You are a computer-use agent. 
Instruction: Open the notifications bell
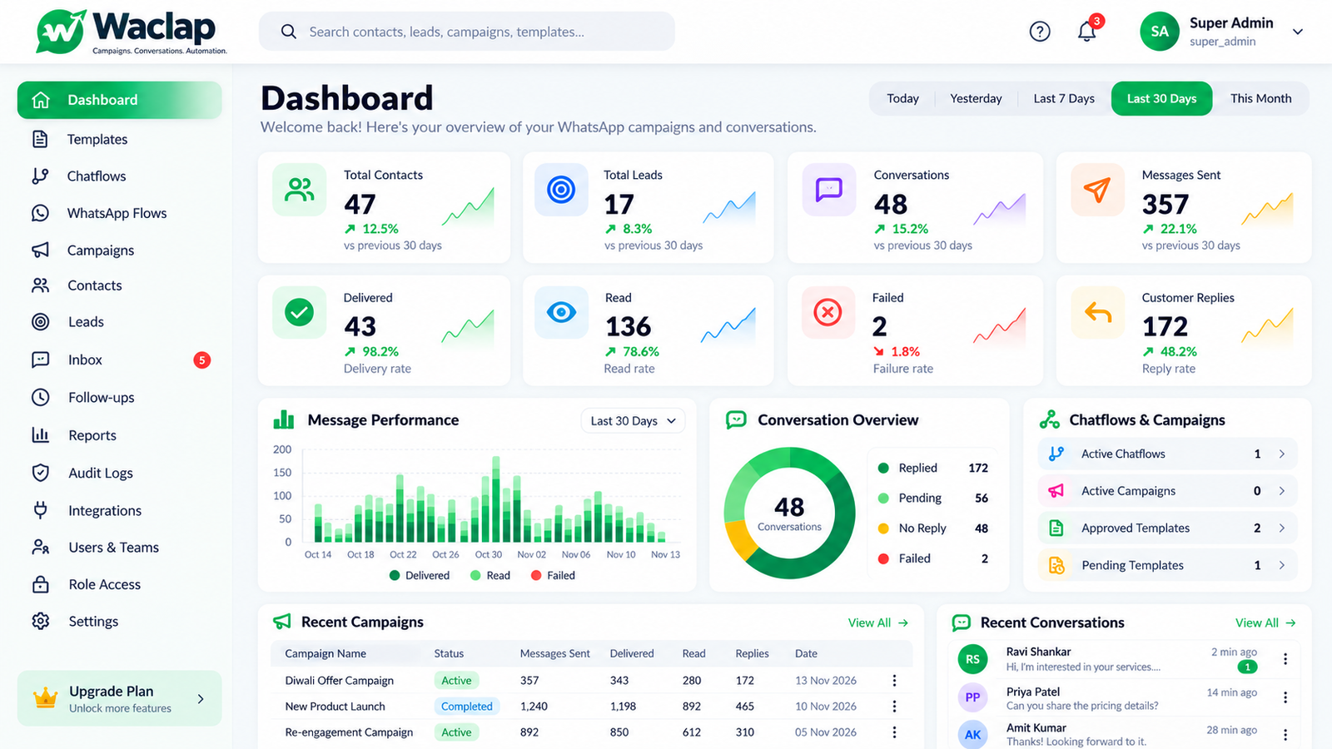1086,32
